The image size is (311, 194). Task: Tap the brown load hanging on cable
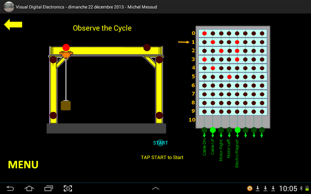(x=66, y=106)
